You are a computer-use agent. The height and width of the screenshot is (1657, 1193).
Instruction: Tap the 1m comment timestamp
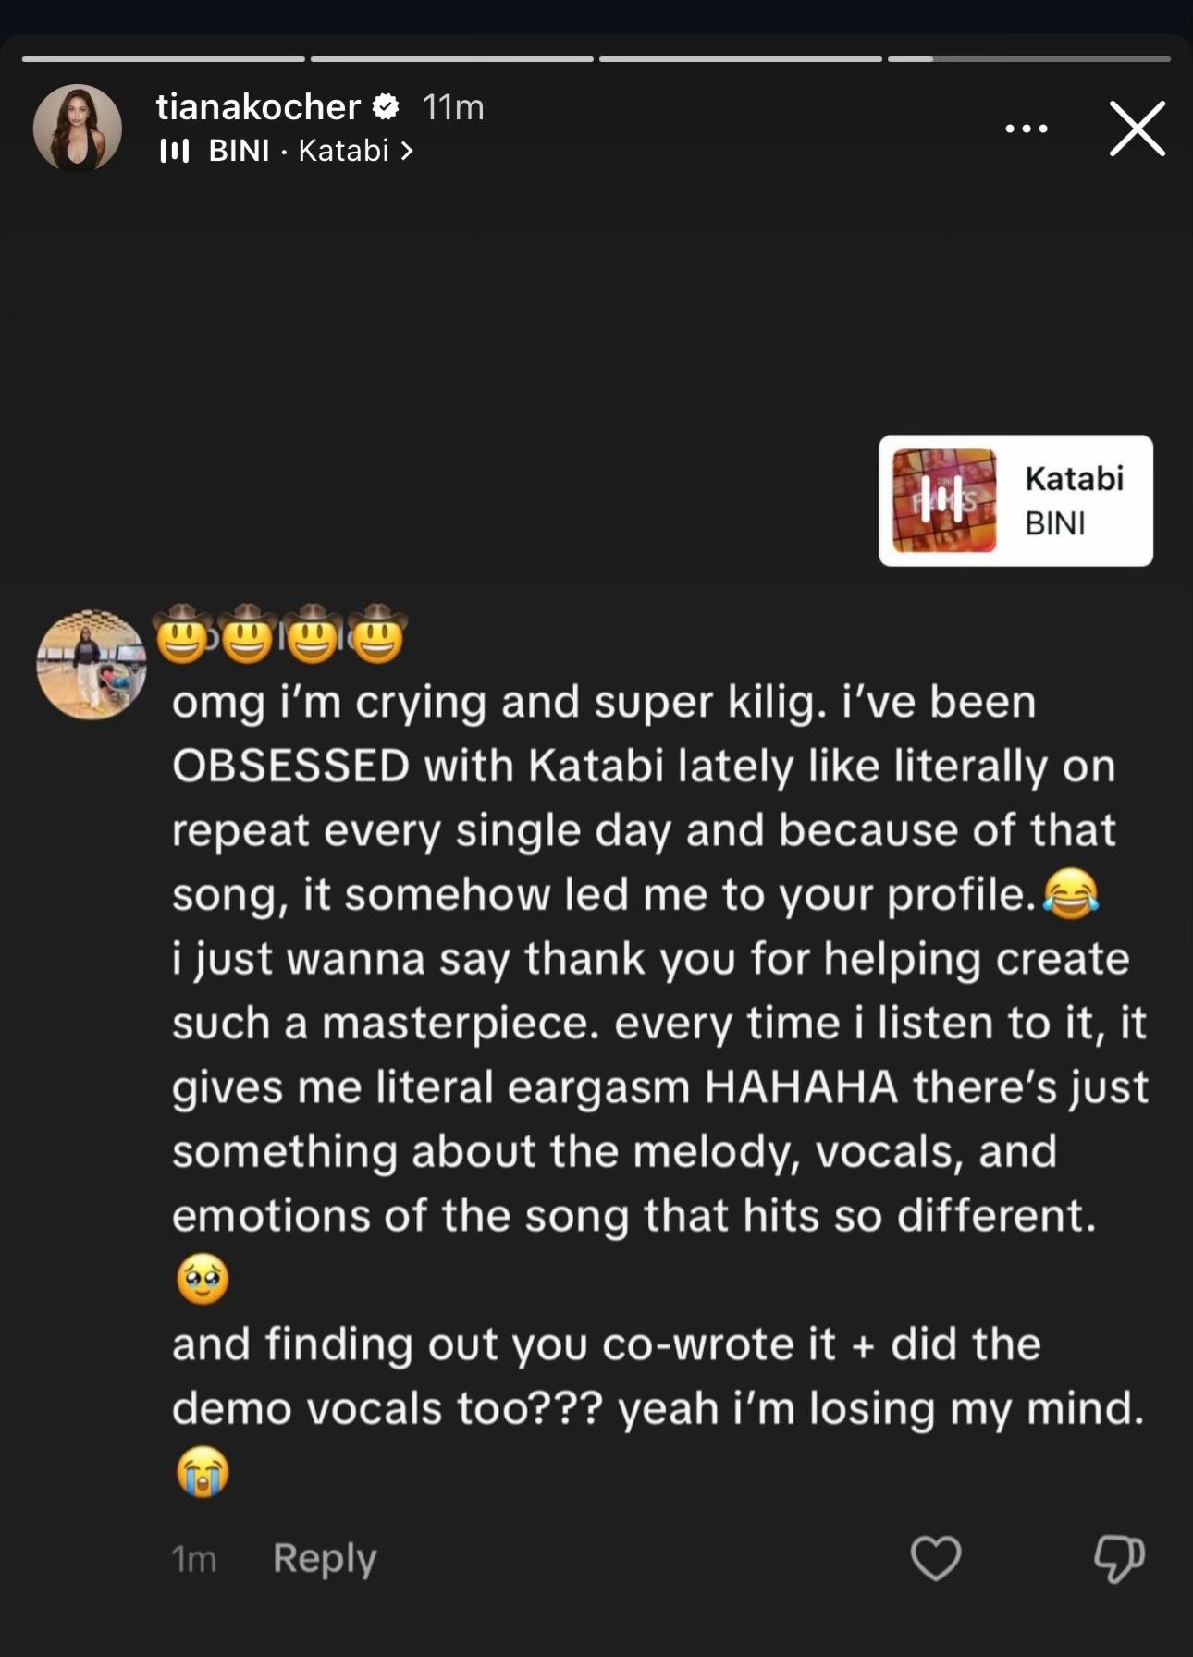(x=194, y=1559)
